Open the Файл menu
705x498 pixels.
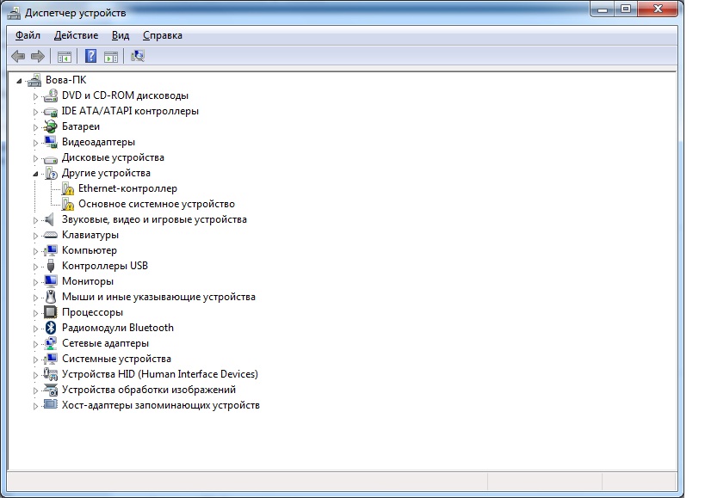tap(28, 35)
